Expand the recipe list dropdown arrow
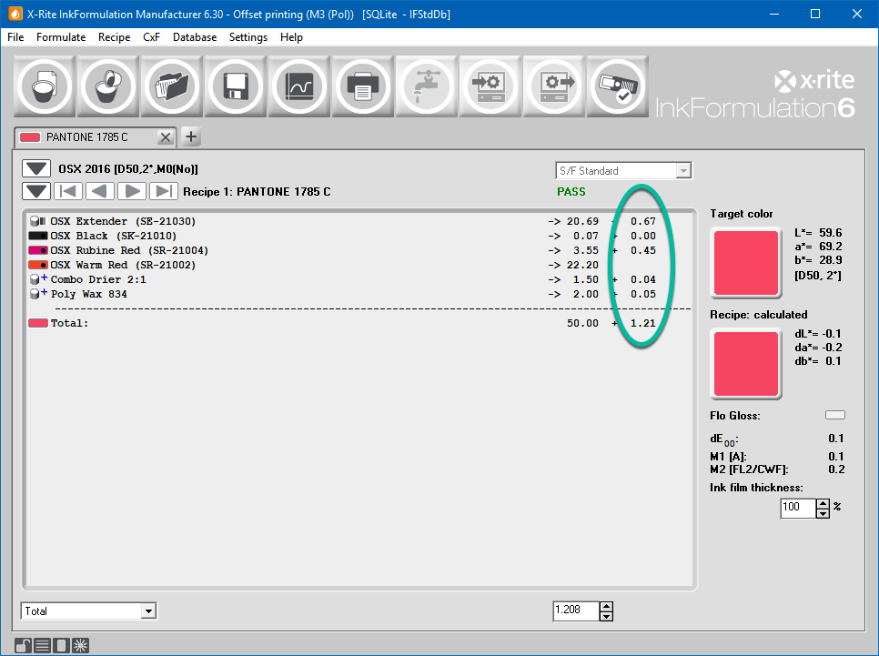The height and width of the screenshot is (656, 879). point(36,191)
